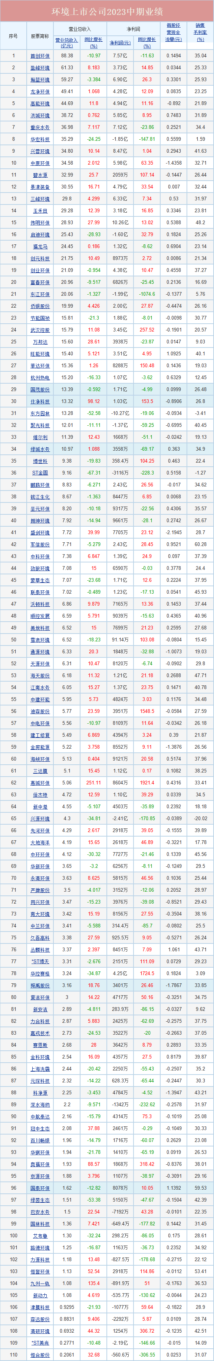Screen dimensions: 214x1361
Task: Sort by 营业总收入(亿元) column header
Action: pyautogui.click(x=67, y=42)
